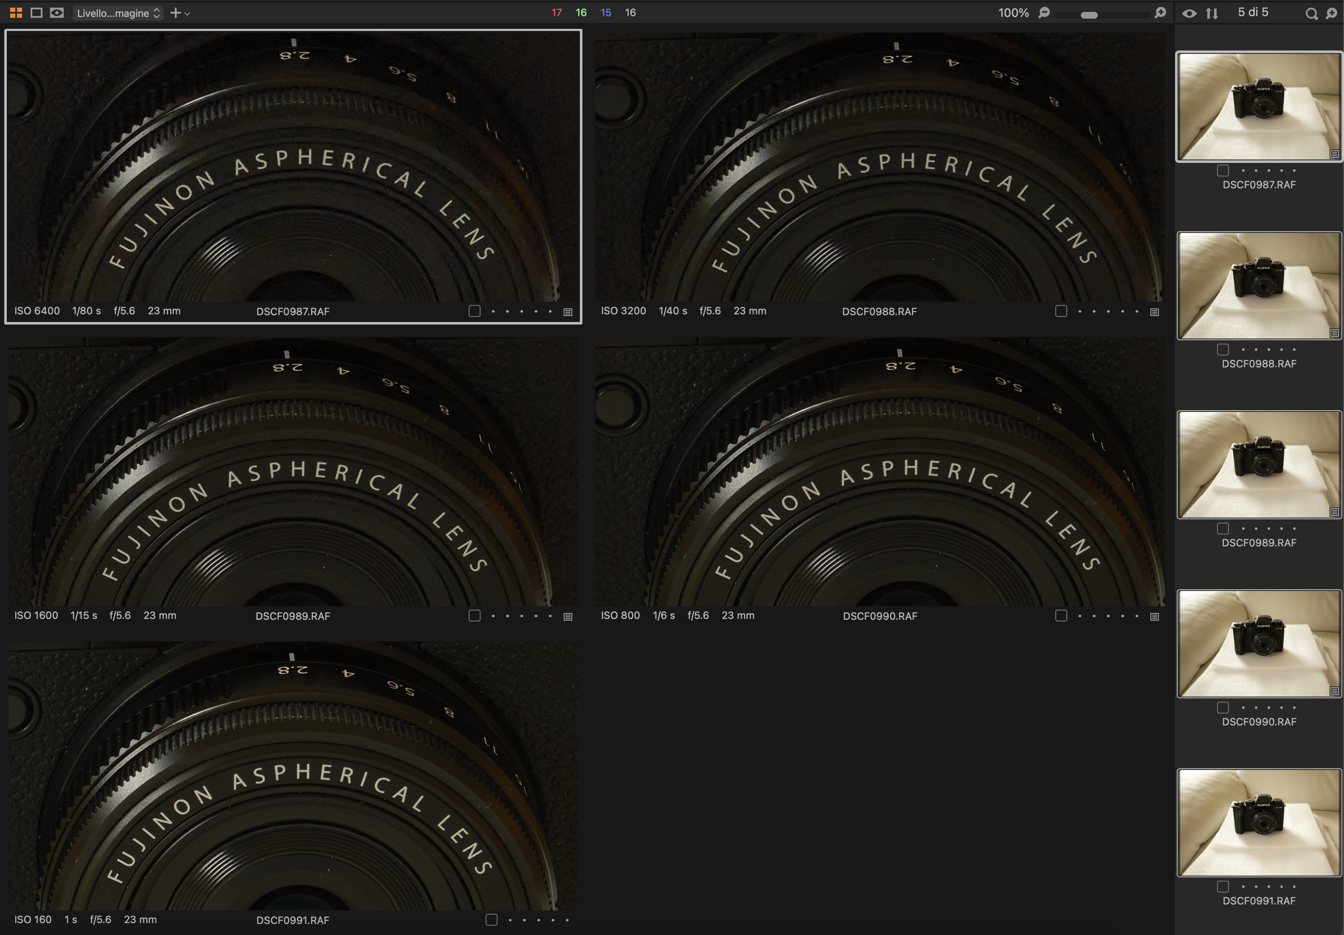Image resolution: width=1344 pixels, height=935 pixels.
Task: Toggle color tag box for DSCF0989.RAF in viewer
Action: [475, 616]
